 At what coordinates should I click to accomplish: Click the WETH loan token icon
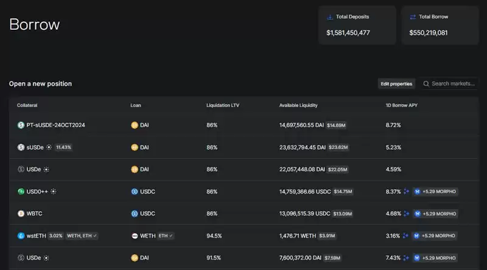[x=135, y=235]
